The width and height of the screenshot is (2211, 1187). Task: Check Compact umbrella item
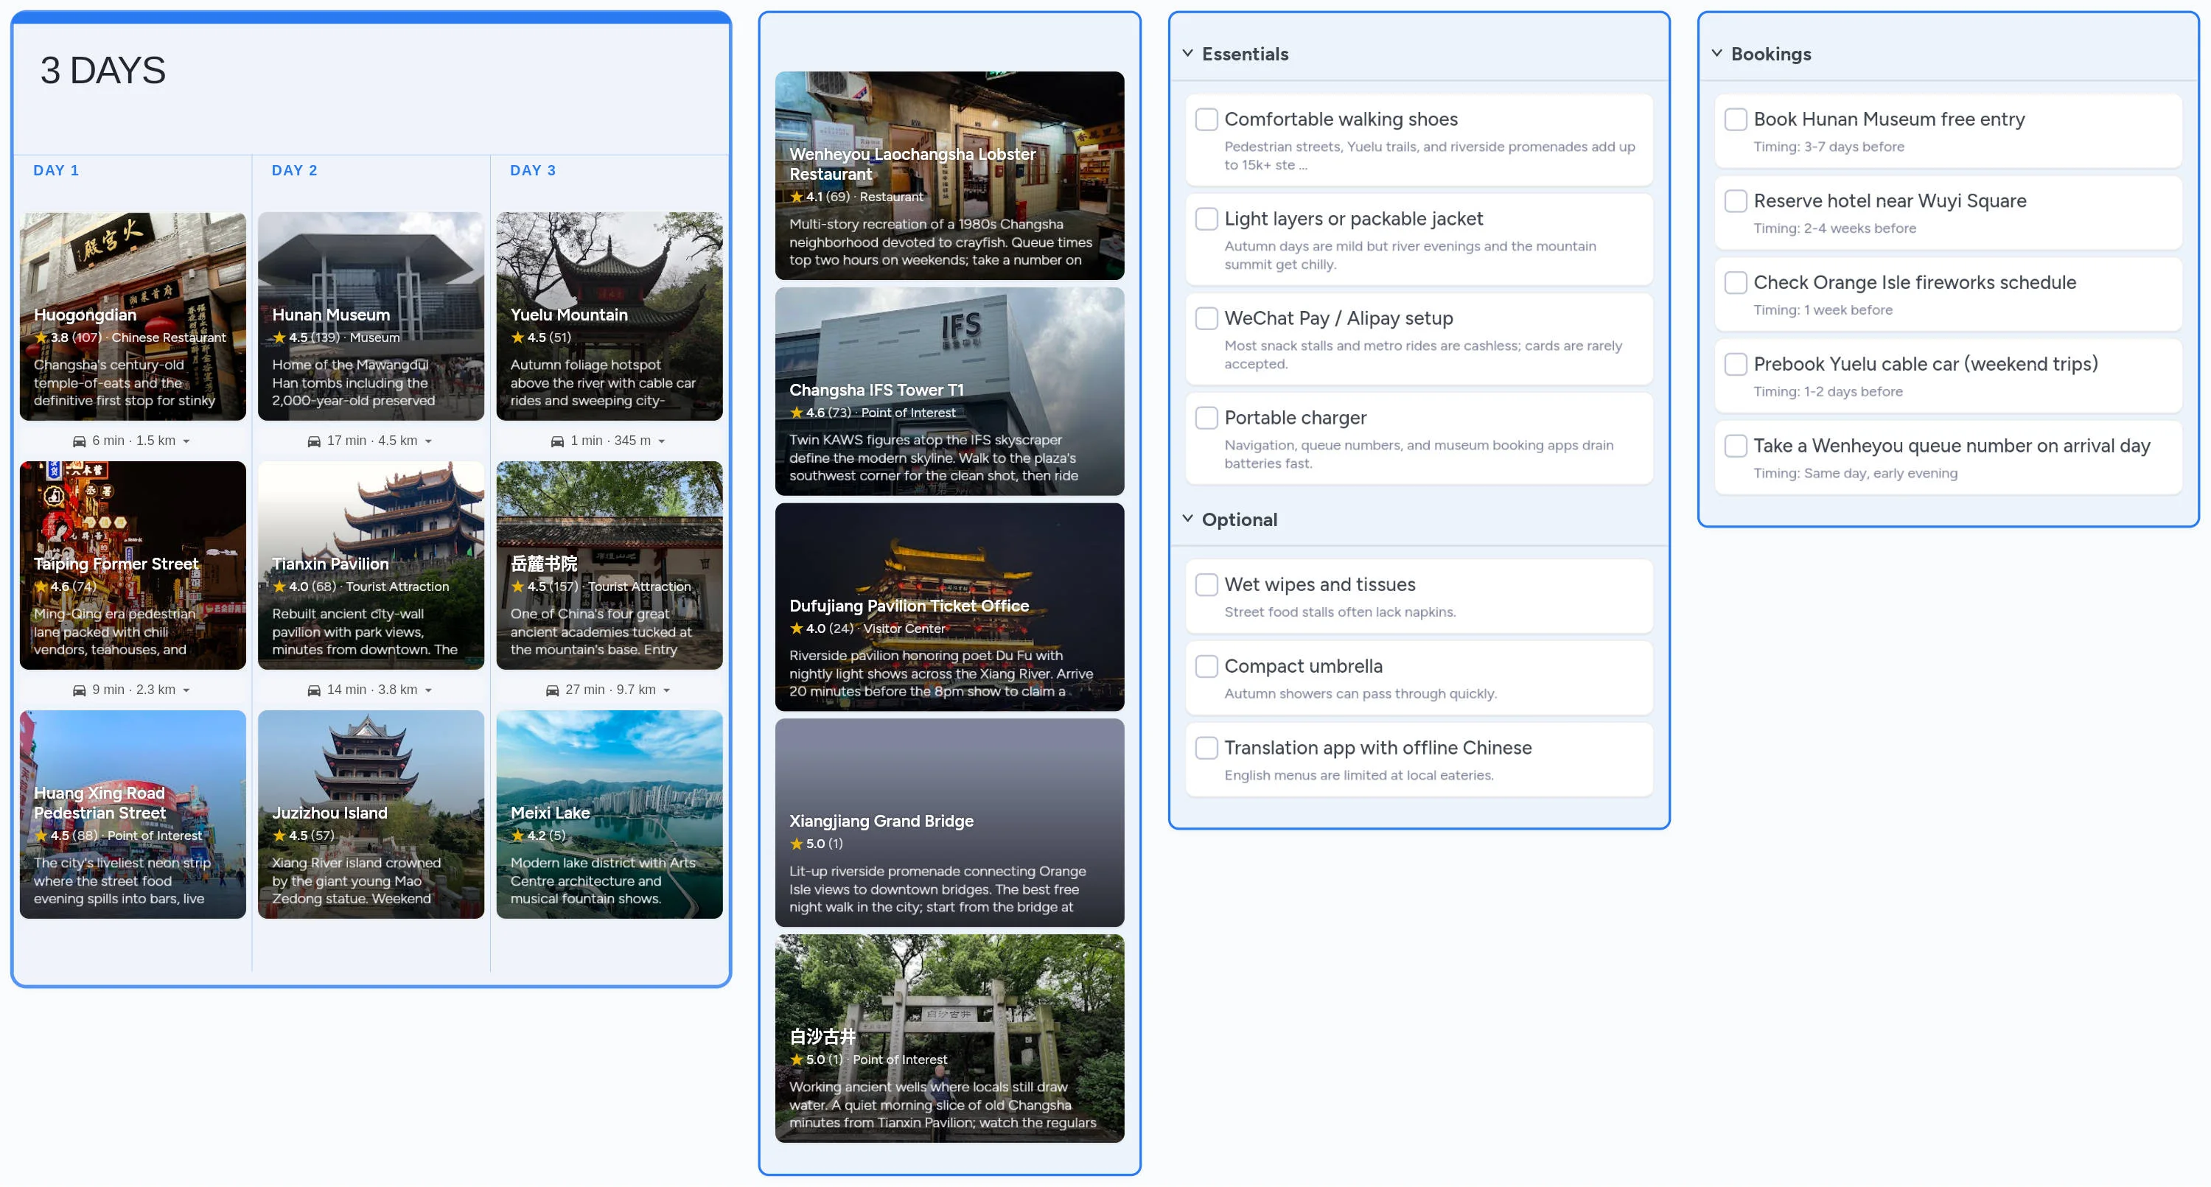pyautogui.click(x=1206, y=666)
